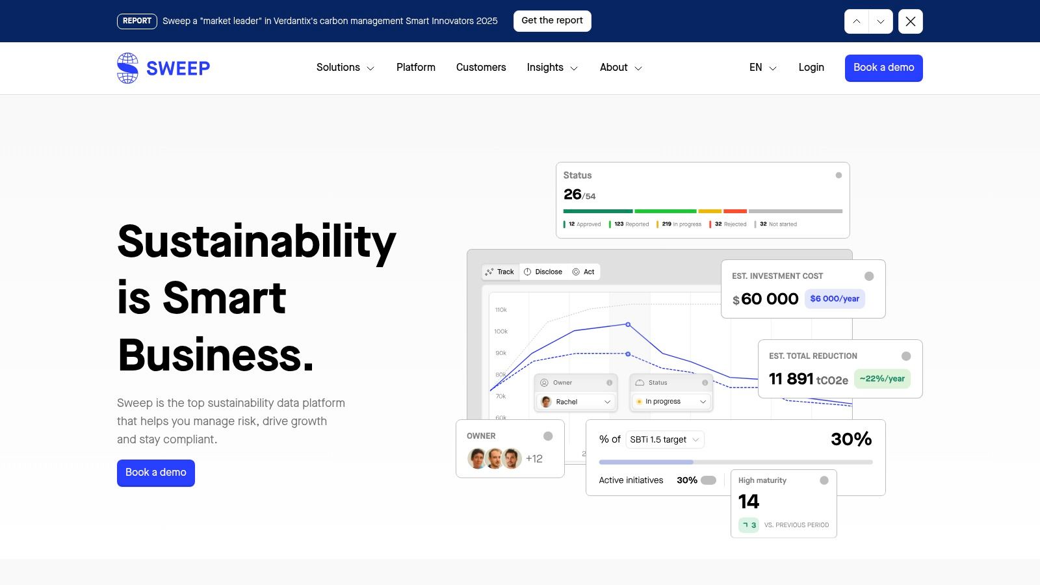Click the dot on Est. Total Reduction card
1040x585 pixels.
pos(906,356)
